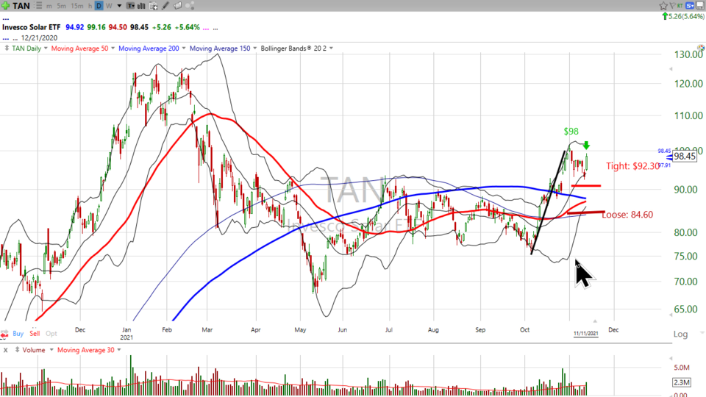
Task: Click the 11/11/2021 date marker
Action: point(586,334)
